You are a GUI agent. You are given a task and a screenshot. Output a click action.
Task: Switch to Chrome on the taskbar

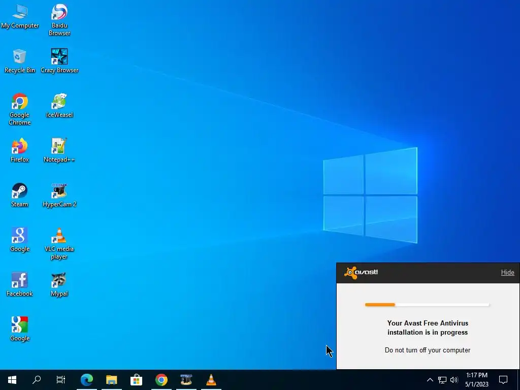pos(161,380)
